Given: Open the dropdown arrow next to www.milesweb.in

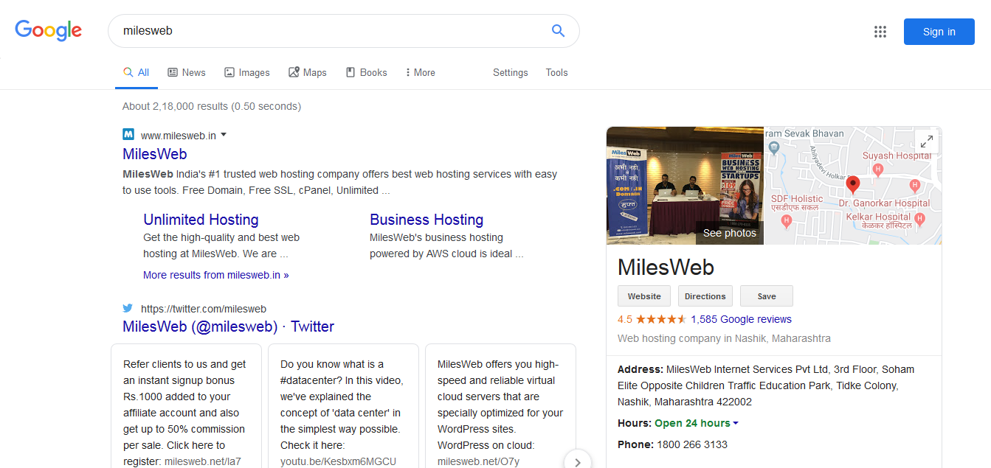Looking at the screenshot, I should (224, 135).
